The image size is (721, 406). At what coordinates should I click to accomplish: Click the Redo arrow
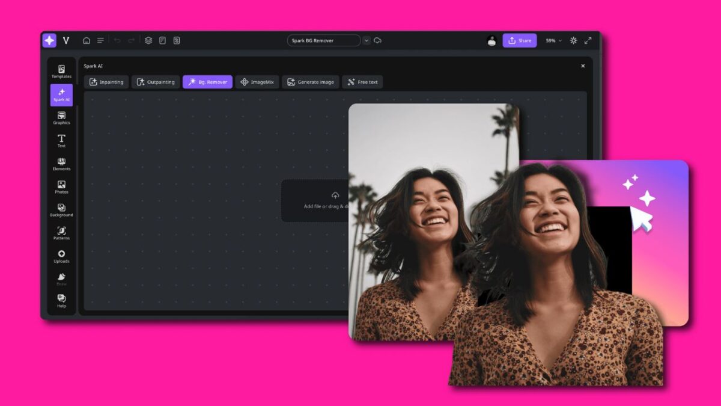131,40
